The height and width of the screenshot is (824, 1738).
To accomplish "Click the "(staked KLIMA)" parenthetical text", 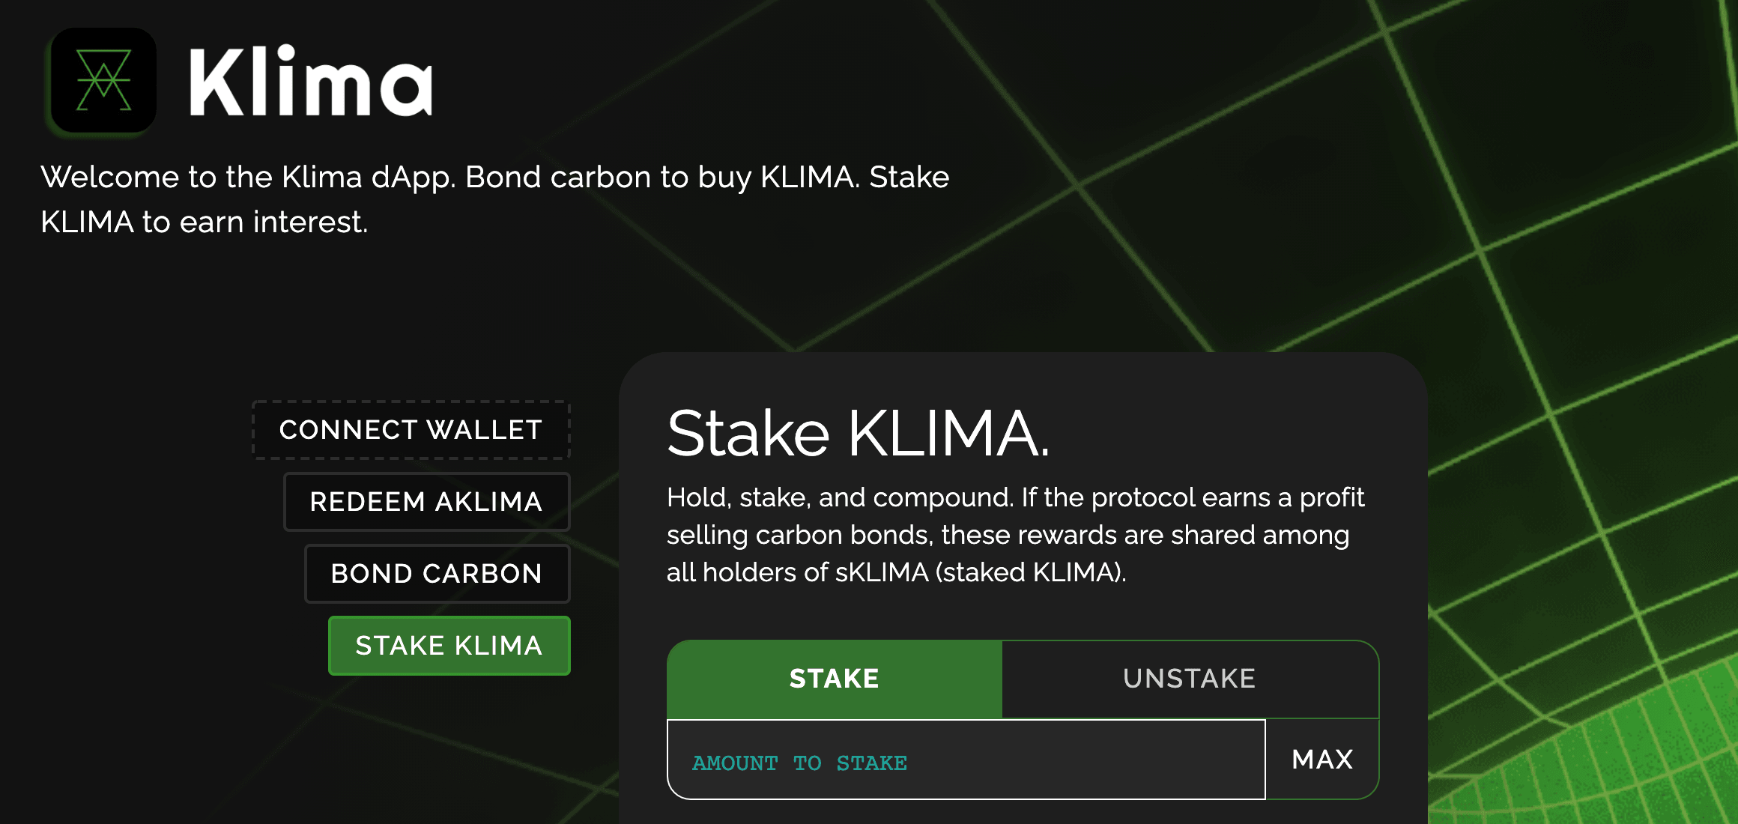I will (1031, 572).
